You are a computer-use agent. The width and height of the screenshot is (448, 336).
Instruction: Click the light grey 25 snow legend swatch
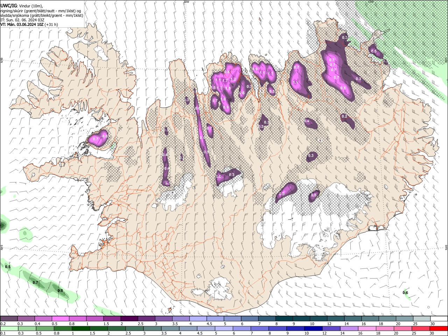click(x=422, y=318)
